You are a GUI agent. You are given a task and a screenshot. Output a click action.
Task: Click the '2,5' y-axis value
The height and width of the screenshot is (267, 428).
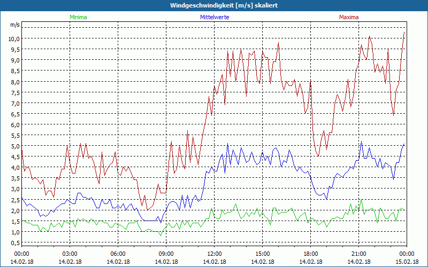pos(15,200)
